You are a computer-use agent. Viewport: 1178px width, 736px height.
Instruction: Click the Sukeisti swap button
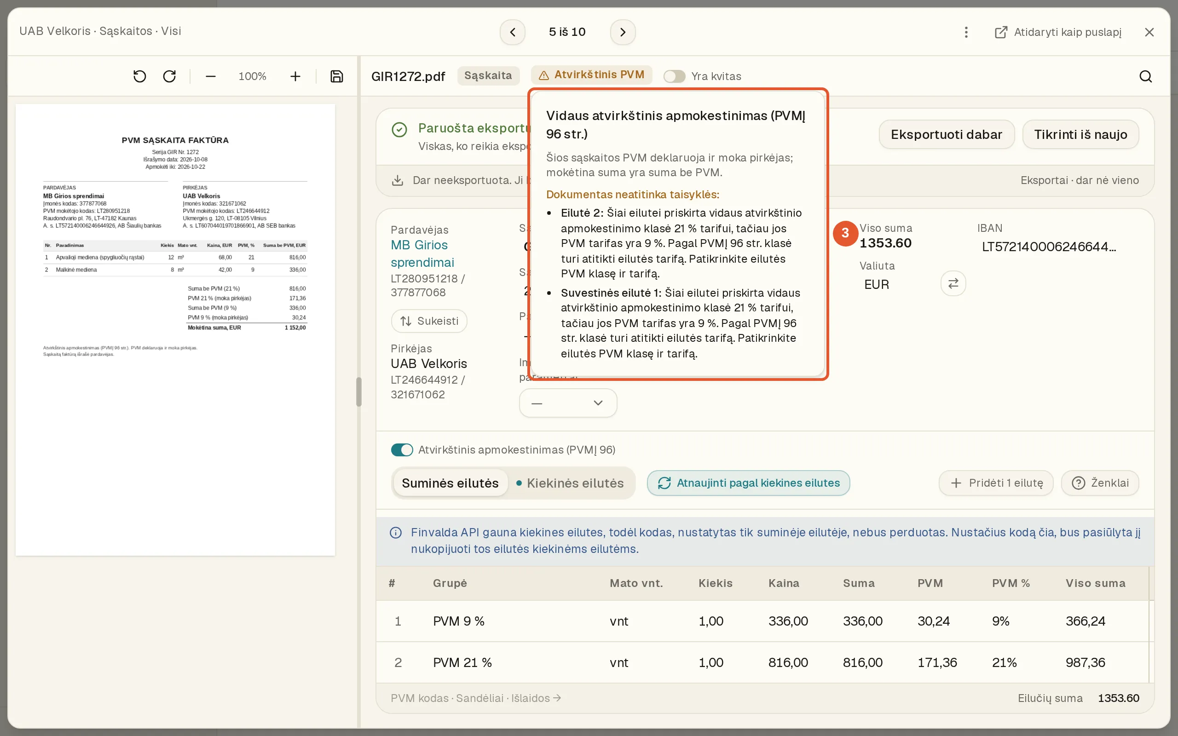pos(429,321)
